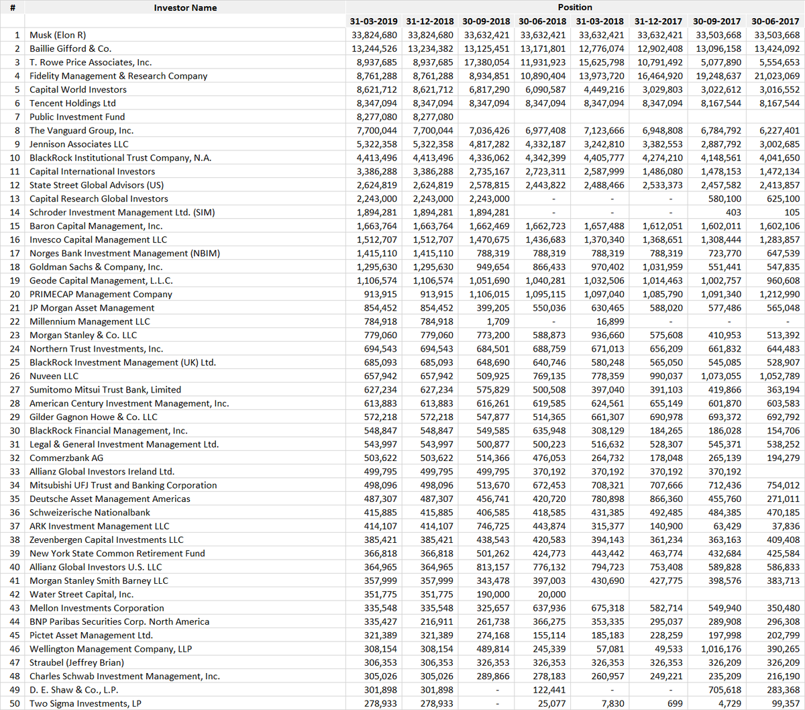Click Geode Capital Management, L.L.C.
The height and width of the screenshot is (710, 805).
pyautogui.click(x=101, y=281)
